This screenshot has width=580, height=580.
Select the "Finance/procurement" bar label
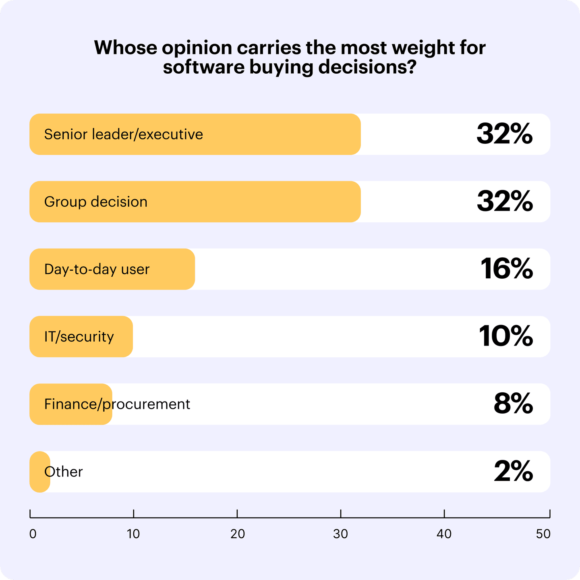[x=117, y=404]
